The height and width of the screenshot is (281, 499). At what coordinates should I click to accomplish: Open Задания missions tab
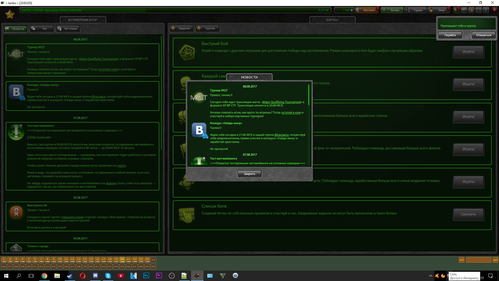(x=181, y=28)
